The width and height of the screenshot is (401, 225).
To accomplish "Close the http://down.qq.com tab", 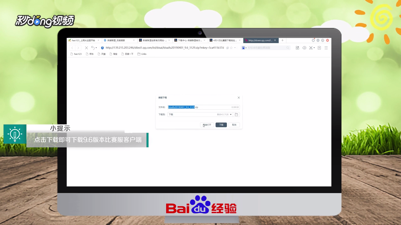I will click(275, 40).
